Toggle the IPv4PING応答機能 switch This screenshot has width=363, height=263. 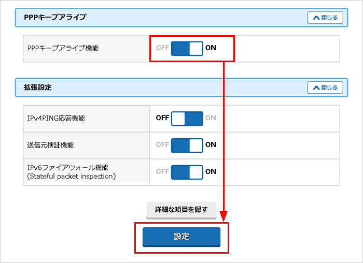point(187,118)
